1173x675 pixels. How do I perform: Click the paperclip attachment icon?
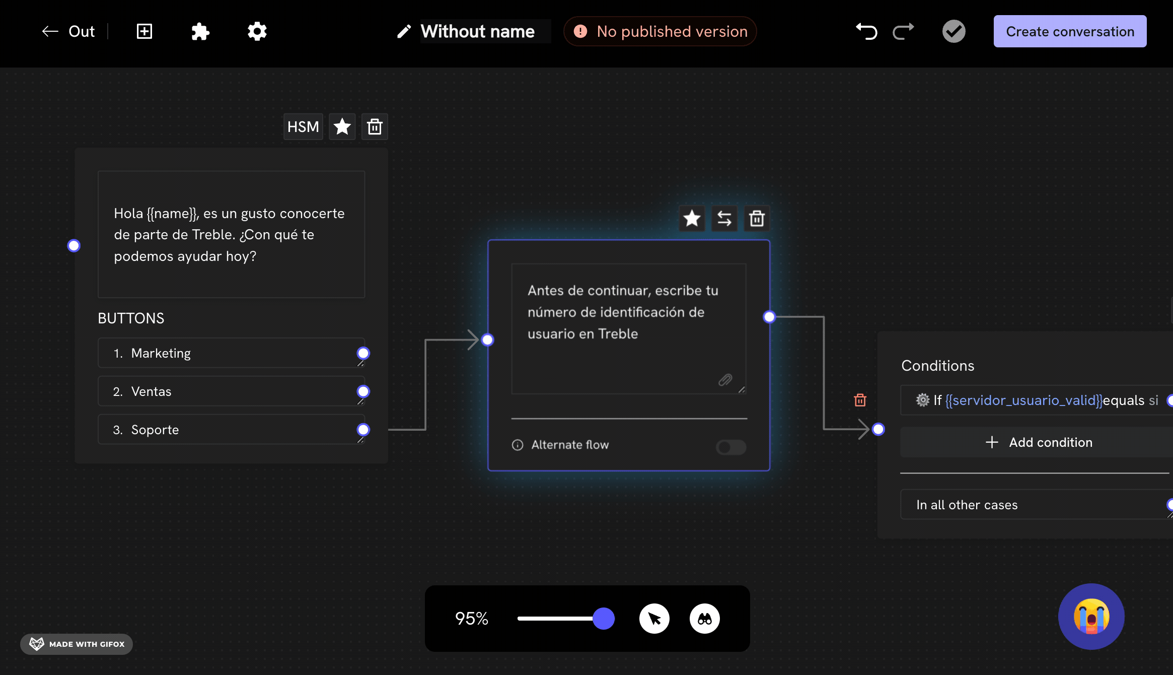[725, 380]
